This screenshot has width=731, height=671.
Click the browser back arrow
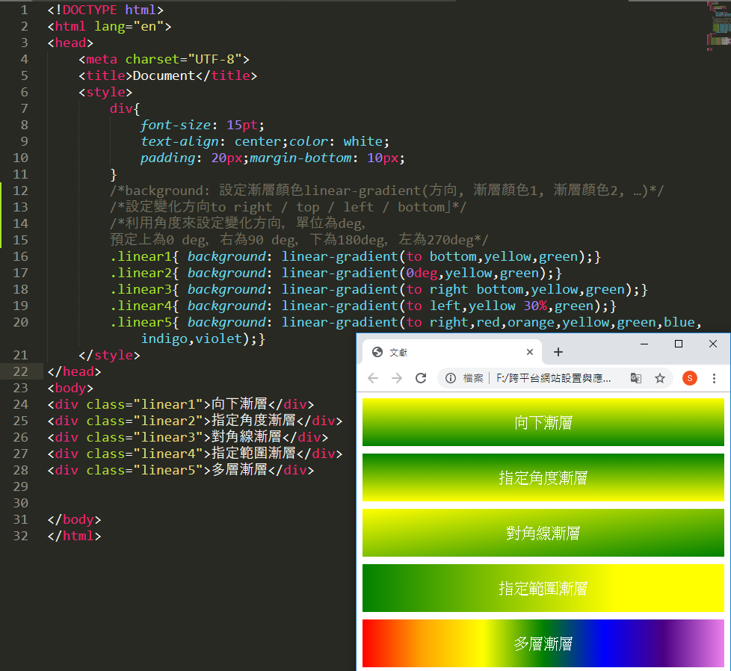tap(373, 378)
